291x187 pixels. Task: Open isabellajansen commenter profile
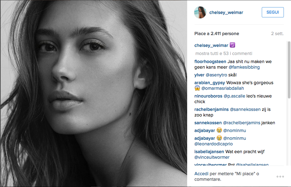[210, 152]
